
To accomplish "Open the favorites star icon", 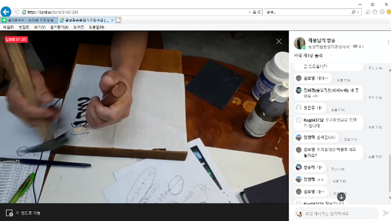I will (375, 12).
